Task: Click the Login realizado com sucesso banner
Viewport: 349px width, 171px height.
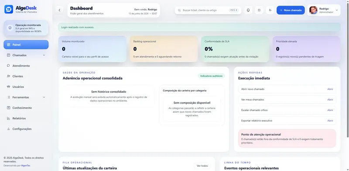Action: [199, 27]
